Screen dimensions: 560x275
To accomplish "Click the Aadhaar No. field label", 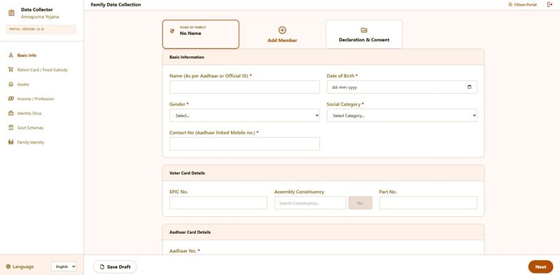I will pyautogui.click(x=185, y=251).
